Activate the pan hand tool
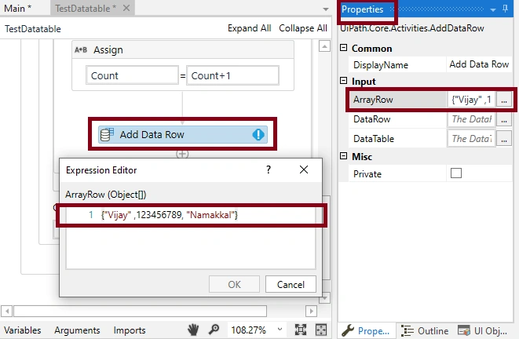 pos(193,330)
